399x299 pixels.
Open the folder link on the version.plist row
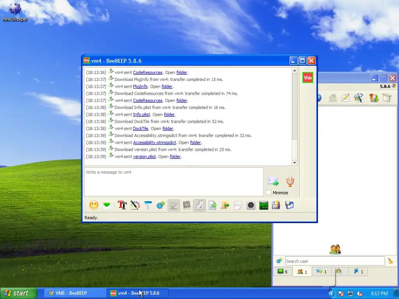coord(175,157)
